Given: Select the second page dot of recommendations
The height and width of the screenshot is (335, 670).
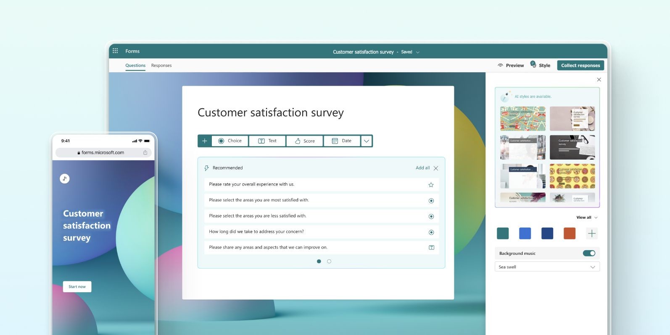Looking at the screenshot, I should point(329,262).
